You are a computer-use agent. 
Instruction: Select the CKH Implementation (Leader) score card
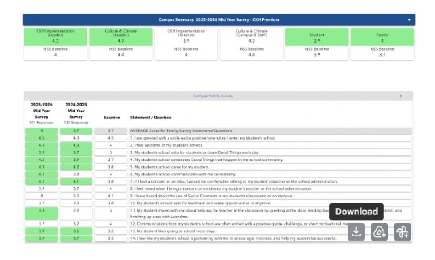pos(56,37)
